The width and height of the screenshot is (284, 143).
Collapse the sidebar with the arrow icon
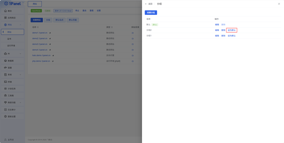pyautogui.click(x=25, y=4)
